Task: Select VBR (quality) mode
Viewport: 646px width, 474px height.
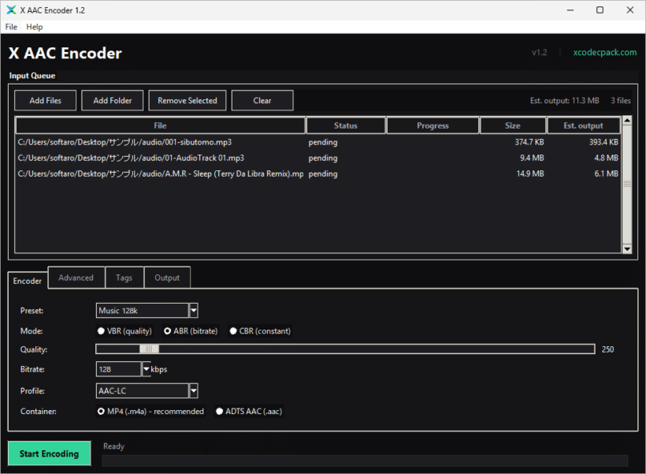Action: [124, 331]
